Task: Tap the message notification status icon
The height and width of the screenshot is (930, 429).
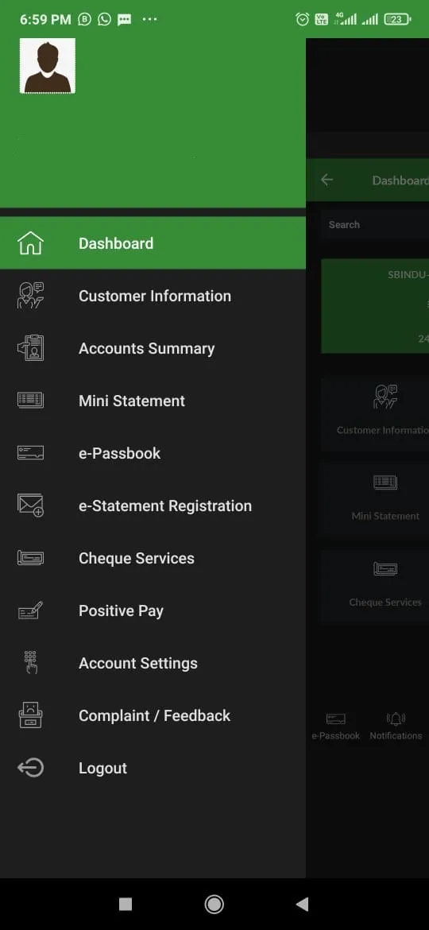Action: click(x=125, y=20)
